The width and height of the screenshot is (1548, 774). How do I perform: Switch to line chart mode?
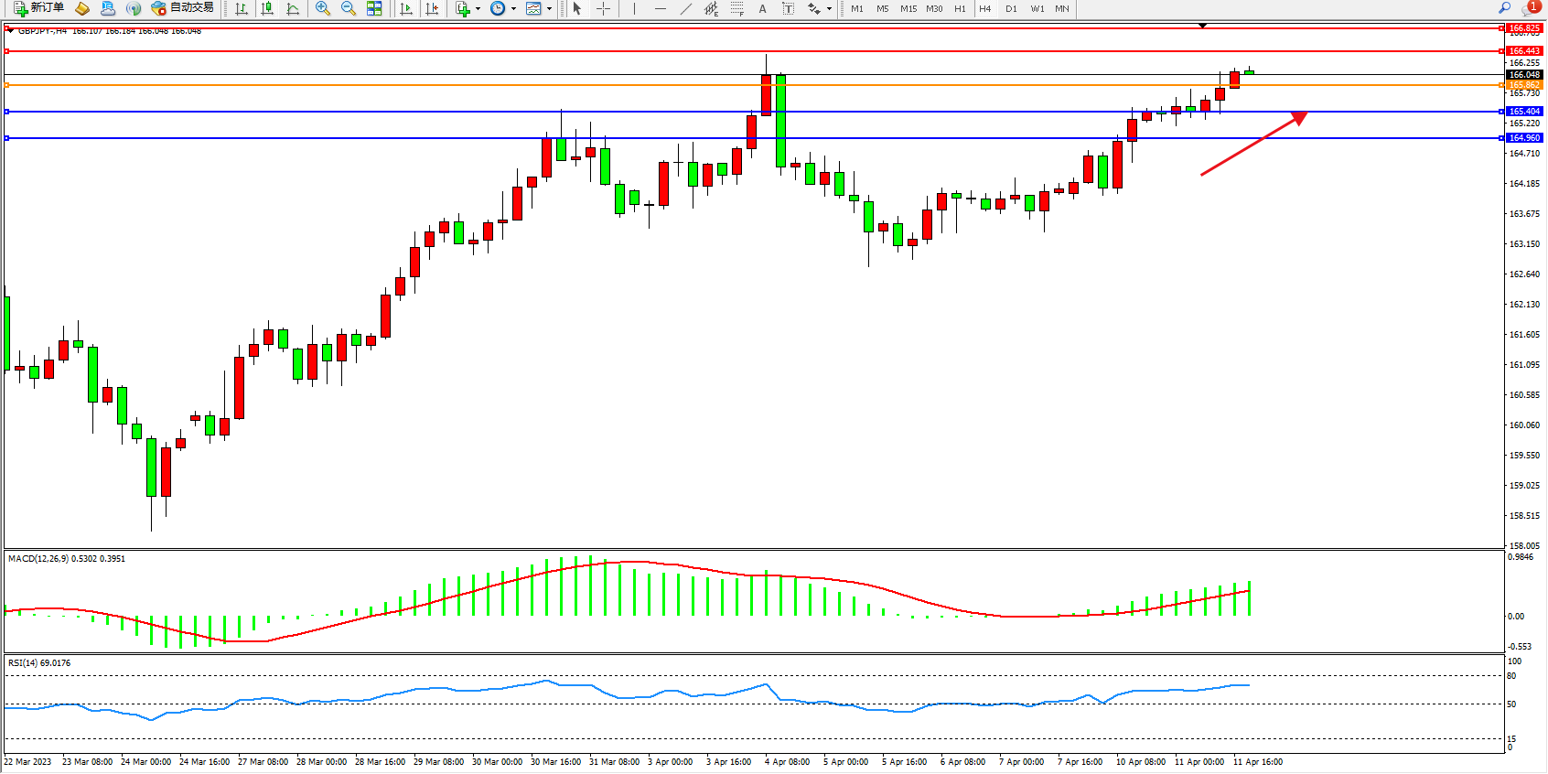pyautogui.click(x=293, y=8)
